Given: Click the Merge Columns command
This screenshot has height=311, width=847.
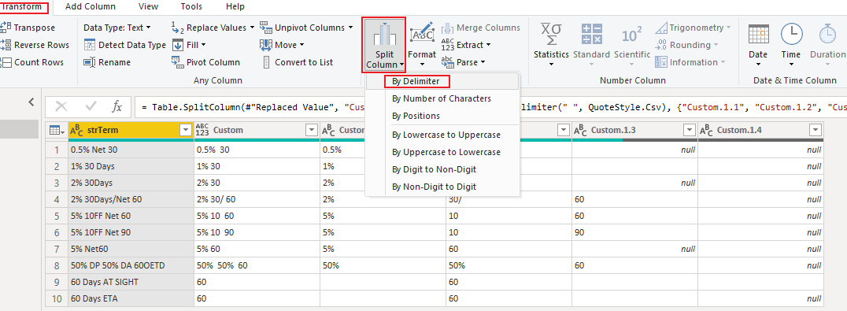Looking at the screenshot, I should 481,28.
